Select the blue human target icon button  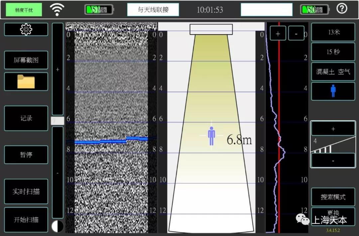tap(333, 91)
